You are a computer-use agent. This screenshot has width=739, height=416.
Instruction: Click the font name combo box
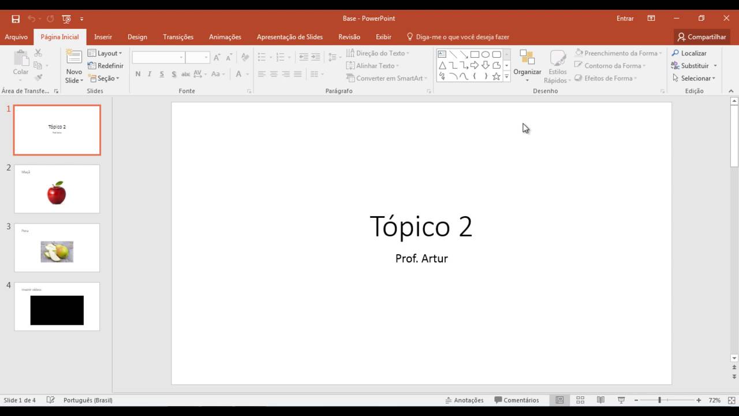click(x=158, y=57)
